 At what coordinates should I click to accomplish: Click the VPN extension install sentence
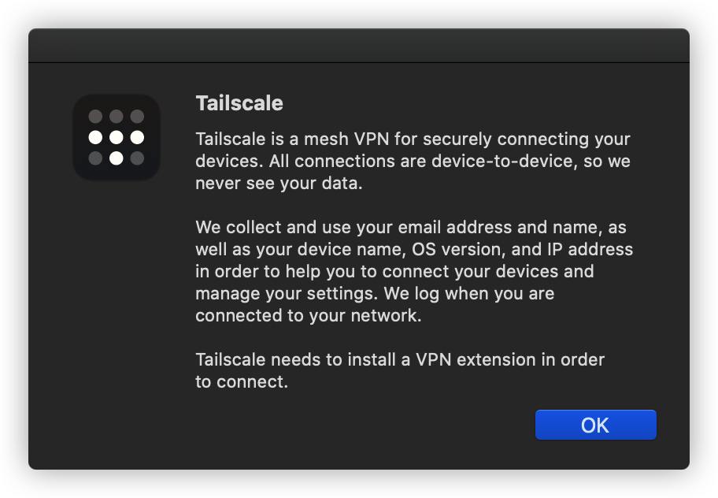click(x=399, y=371)
